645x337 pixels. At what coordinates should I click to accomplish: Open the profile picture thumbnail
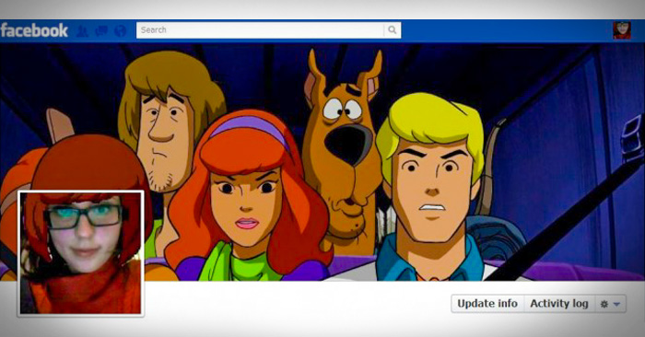click(x=81, y=253)
